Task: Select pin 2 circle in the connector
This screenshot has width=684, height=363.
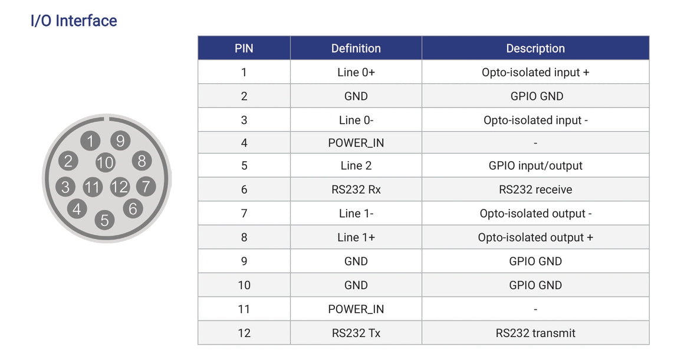Action: (x=68, y=161)
